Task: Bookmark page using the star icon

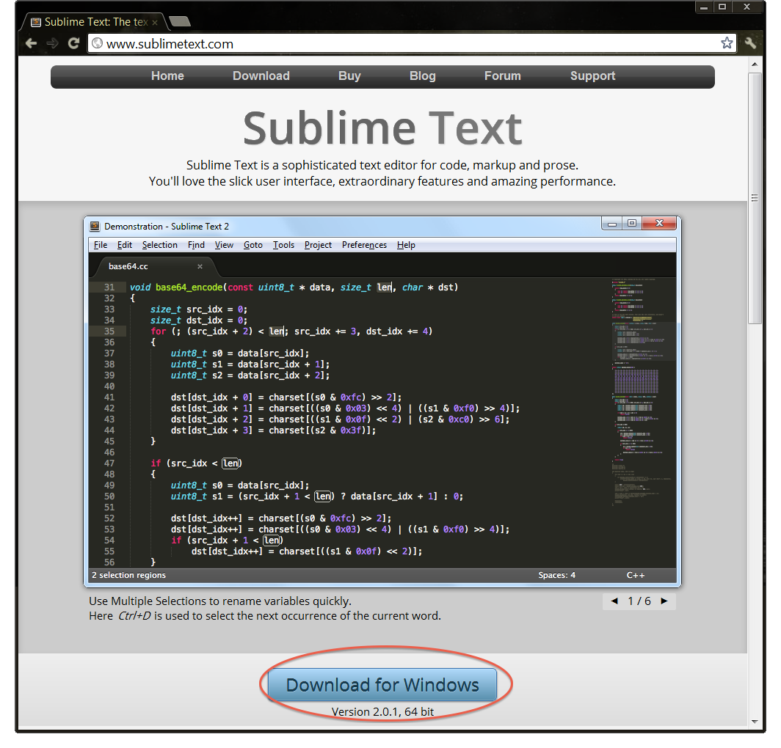Action: [727, 43]
